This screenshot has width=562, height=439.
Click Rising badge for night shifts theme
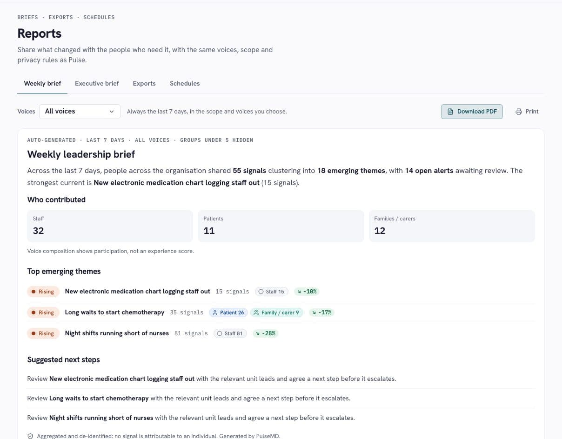43,333
